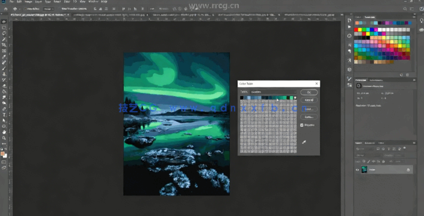Click create new swatch icon in Swatches panel
This screenshot has width=424, height=216.
point(401,75)
